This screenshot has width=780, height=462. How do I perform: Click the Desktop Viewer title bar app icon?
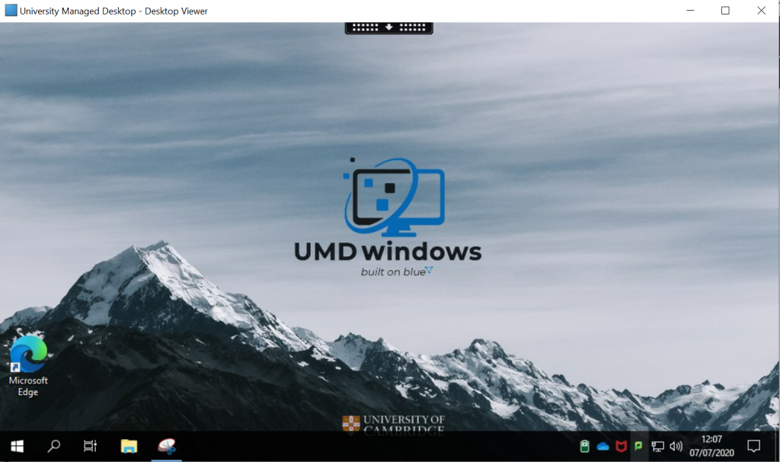coord(11,11)
